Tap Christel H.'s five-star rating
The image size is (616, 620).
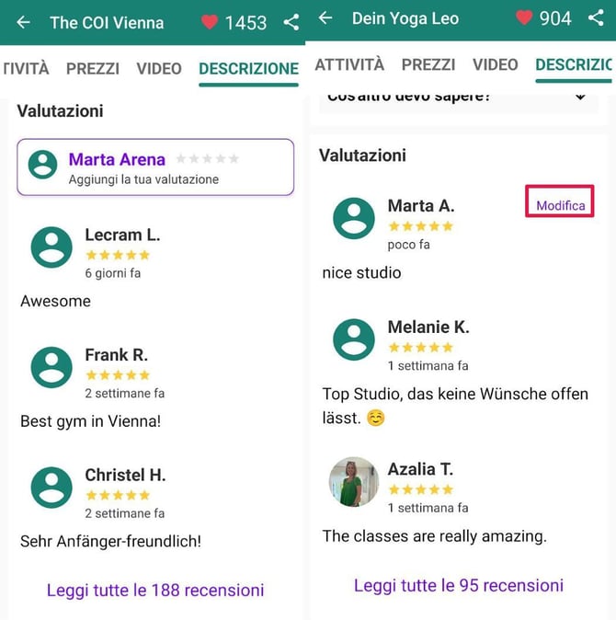tap(118, 495)
